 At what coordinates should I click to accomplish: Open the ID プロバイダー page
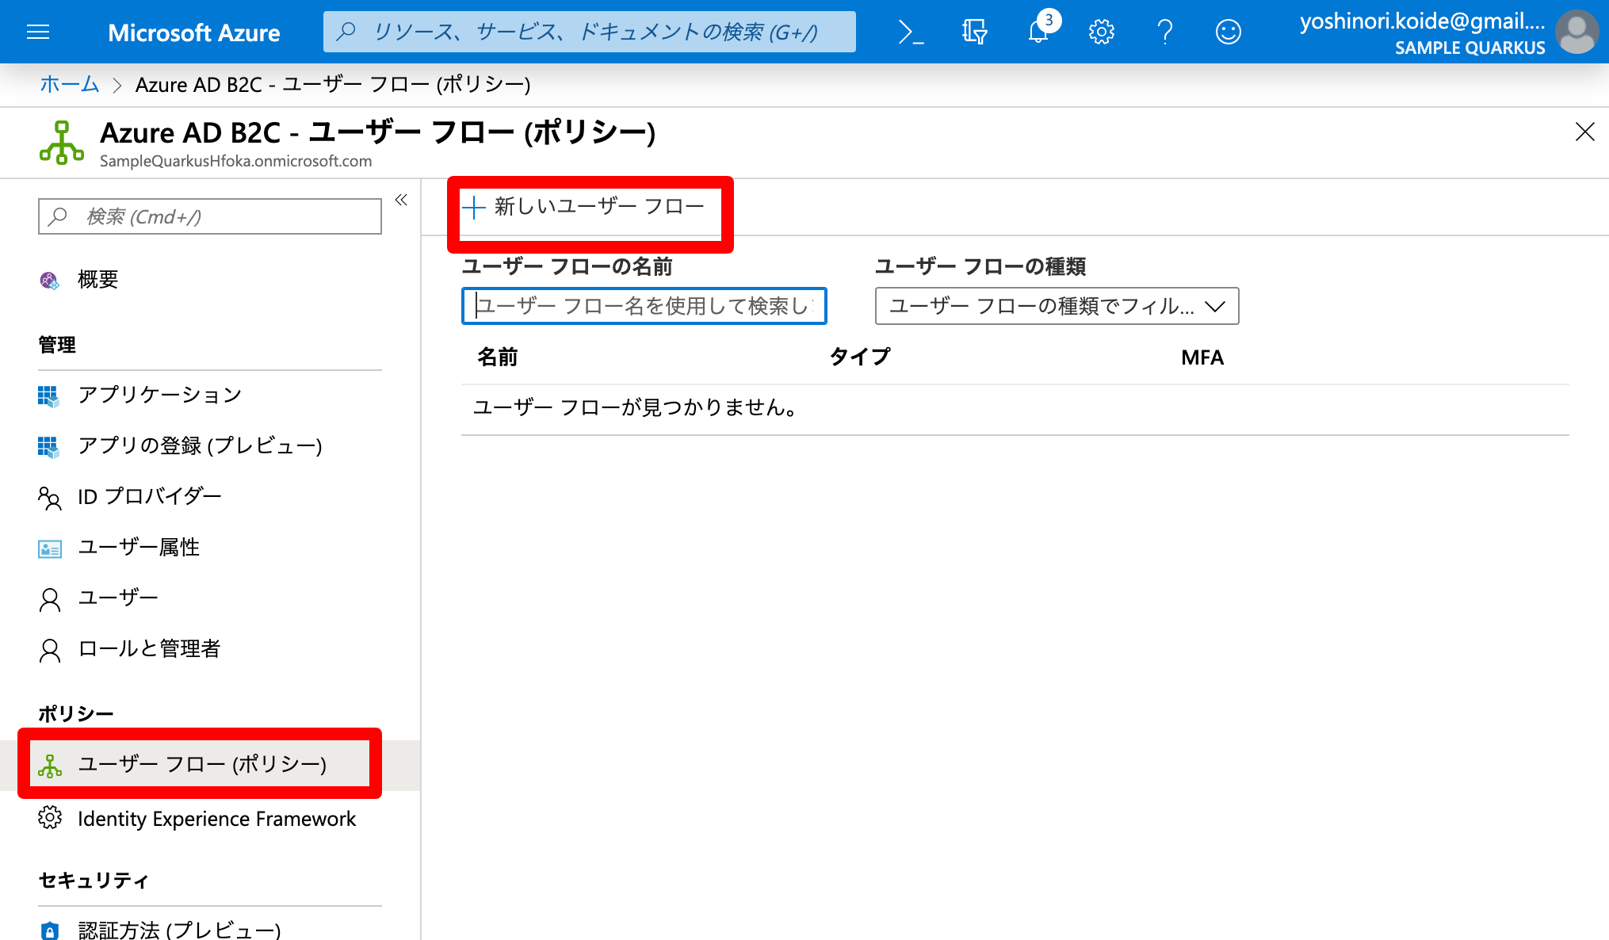point(148,496)
